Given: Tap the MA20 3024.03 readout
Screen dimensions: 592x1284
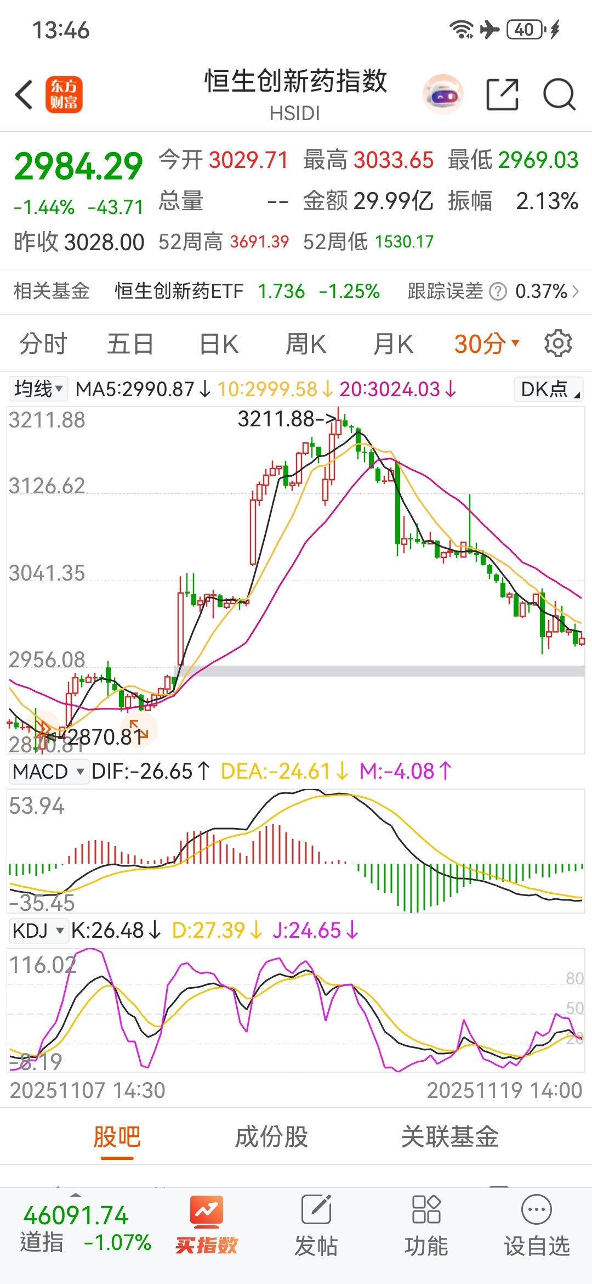Looking at the screenshot, I should point(398,389).
